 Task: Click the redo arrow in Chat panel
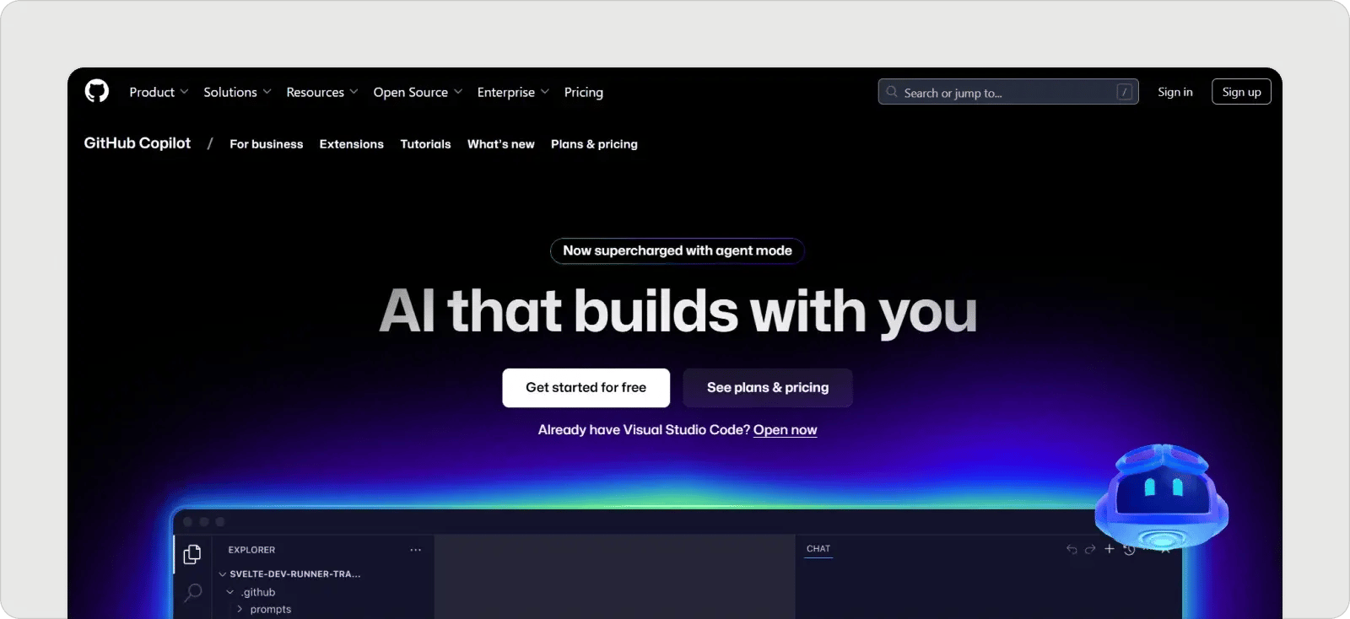[x=1090, y=549]
